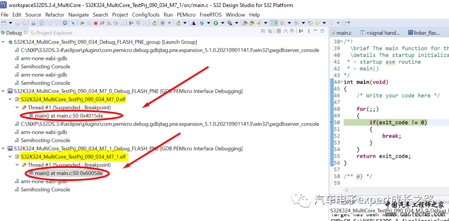This screenshot has height=221, width=449.
Task: Select S32K324_MultiCore_TestPrj_090_034_M7_0.elf process
Action: (73, 99)
